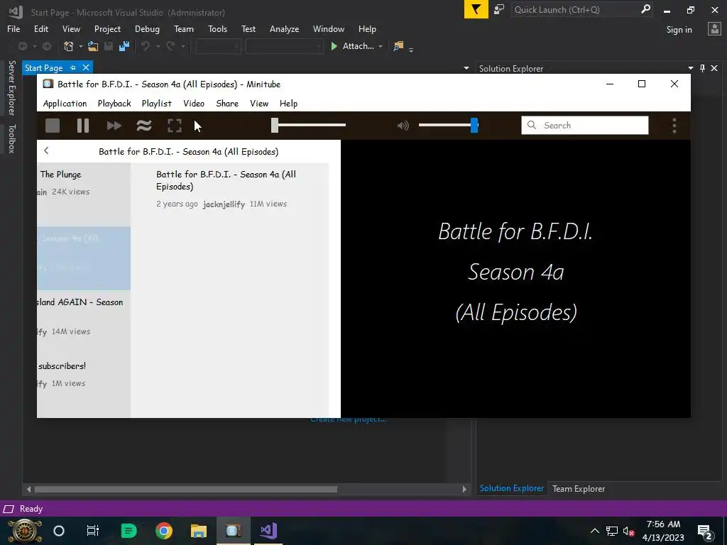727x545 pixels.
Task: Open Visual Studio Test menu
Action: click(x=248, y=28)
